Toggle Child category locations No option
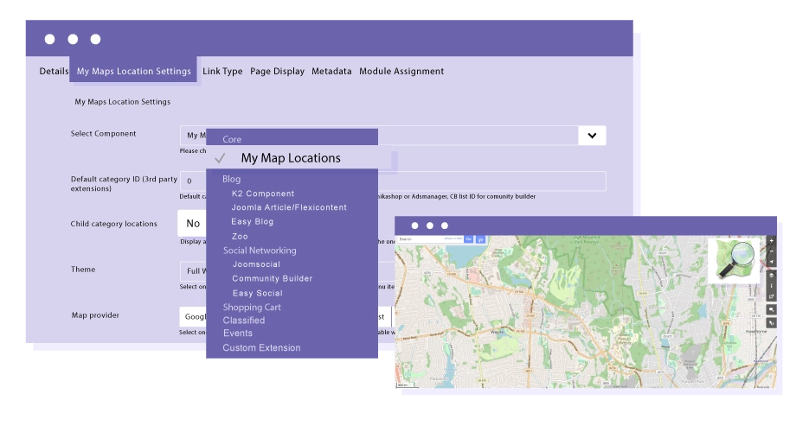Screen dimensions: 796x432 tap(193, 223)
